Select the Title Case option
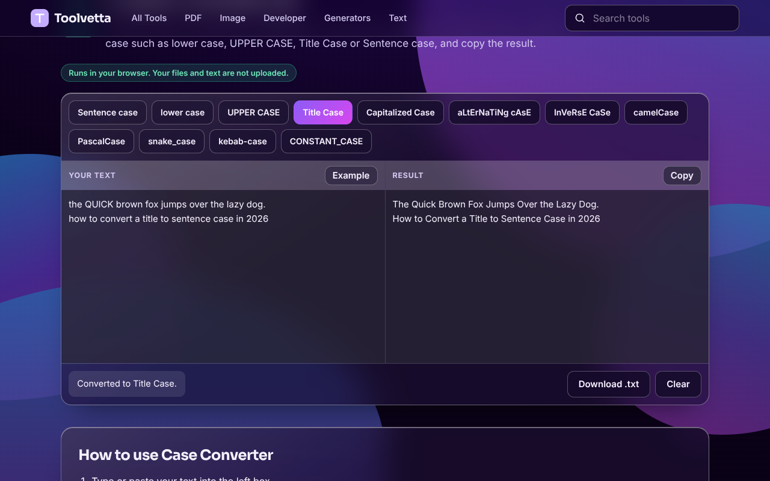770x481 pixels. tap(323, 112)
